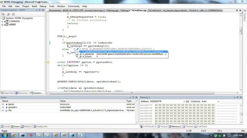
Task: Switch to the Disassembly tab
Action: [55, 10]
